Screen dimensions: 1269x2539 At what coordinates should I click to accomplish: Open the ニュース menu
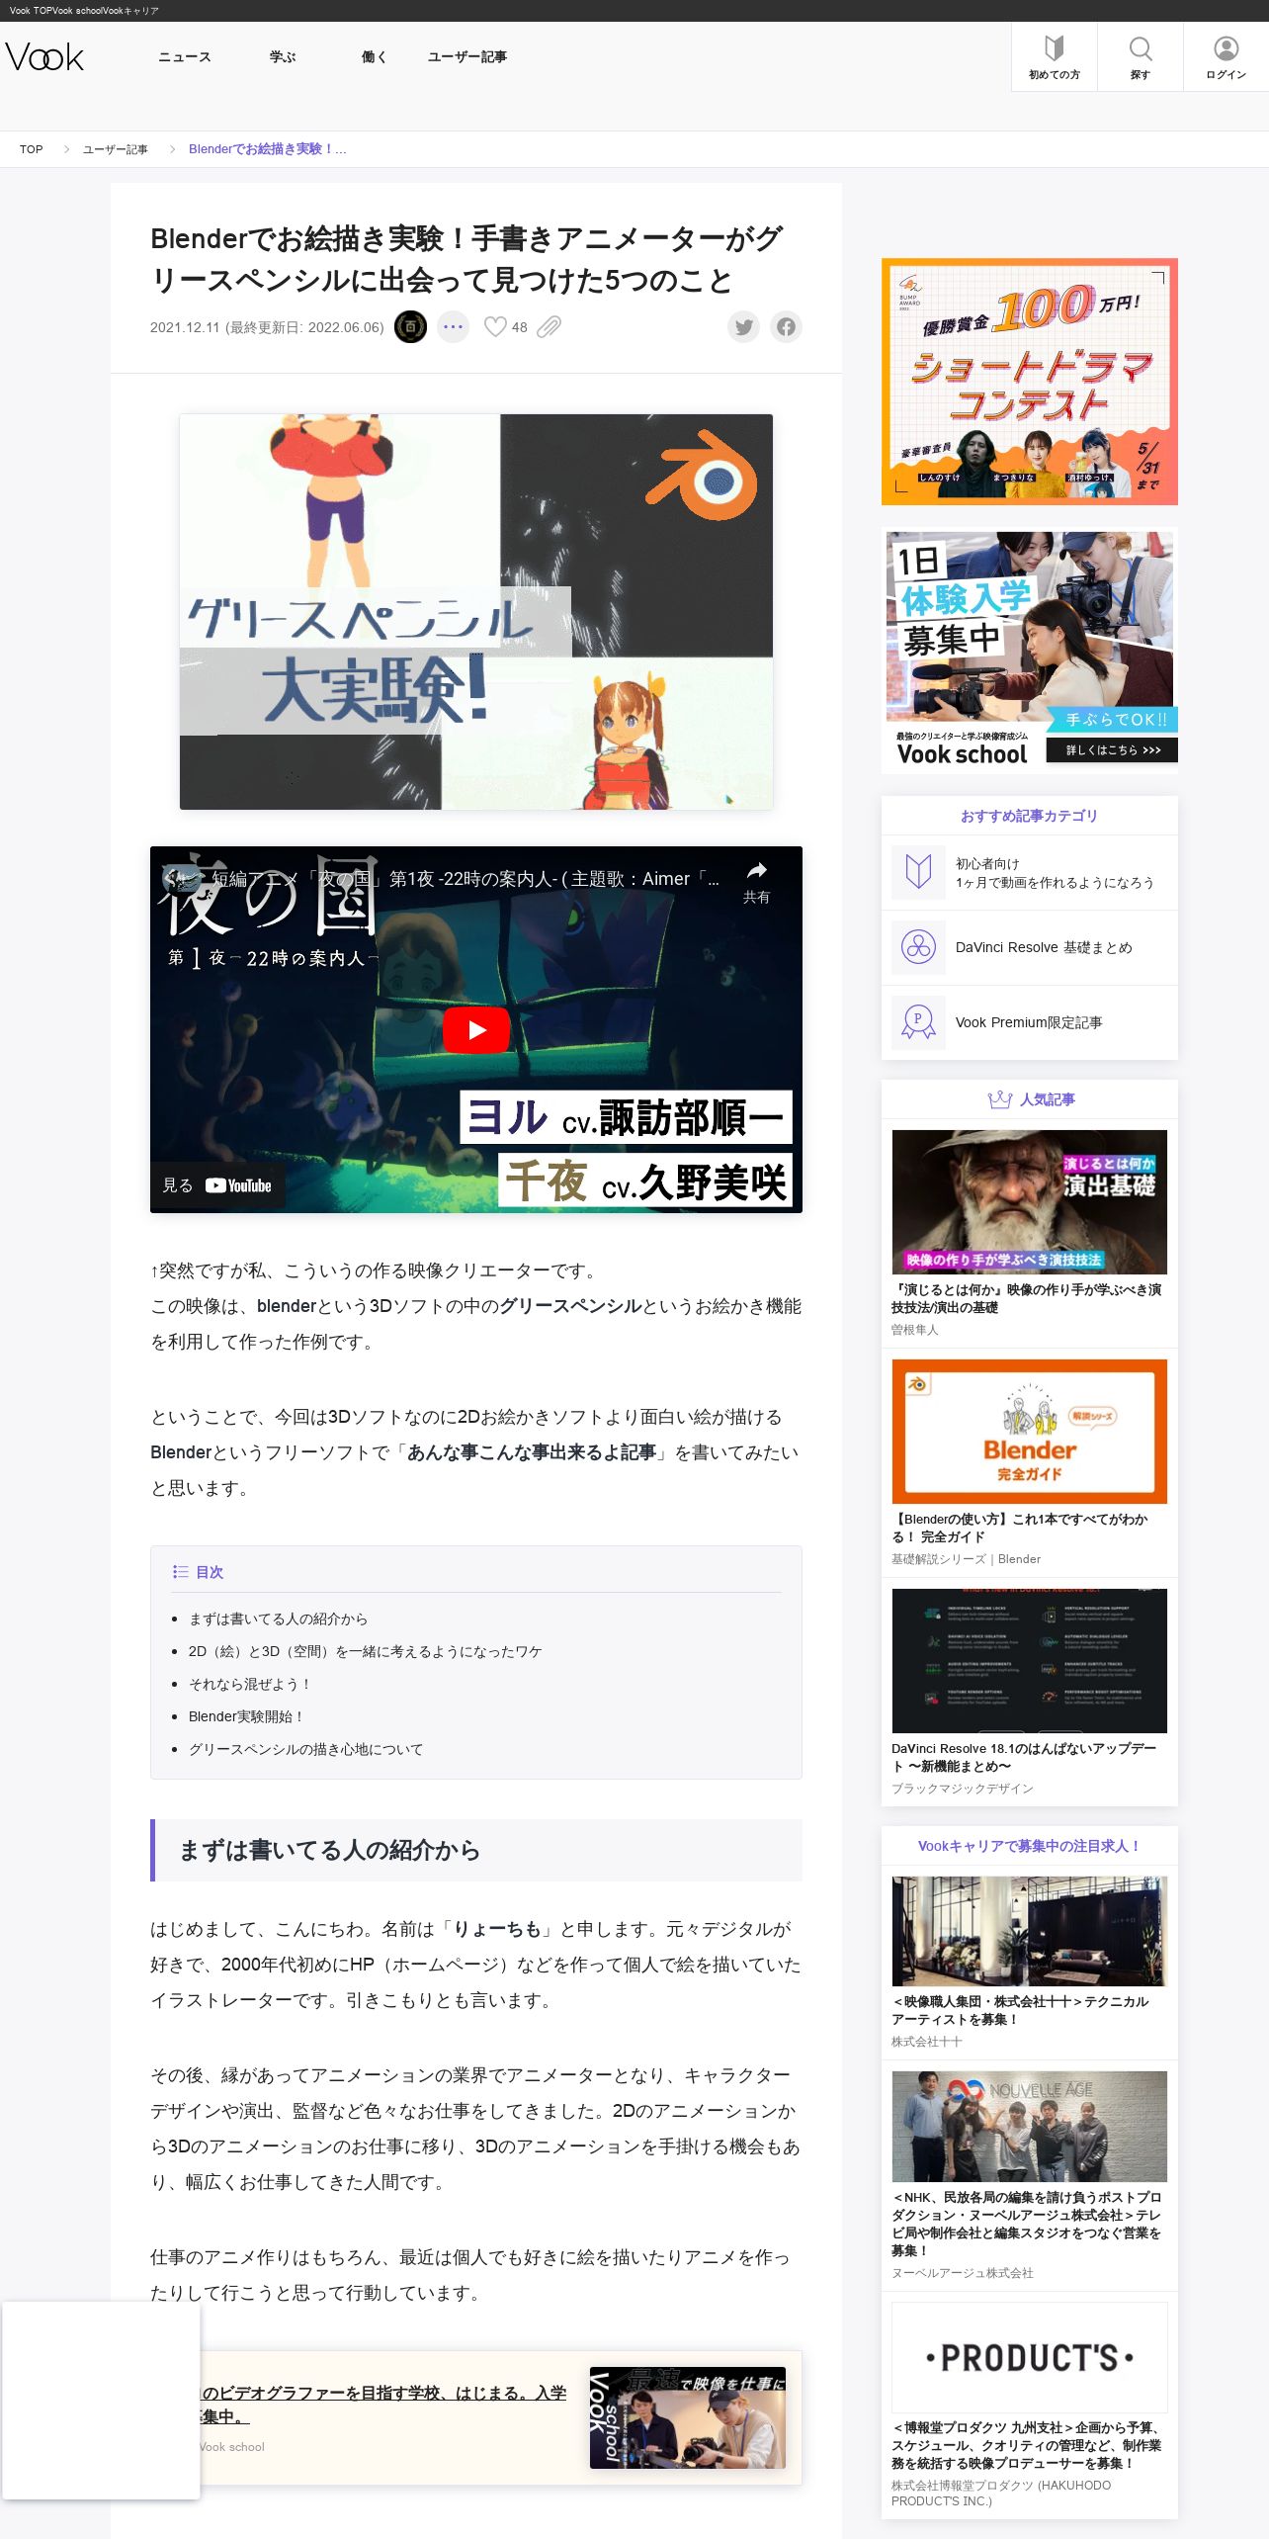tap(185, 57)
